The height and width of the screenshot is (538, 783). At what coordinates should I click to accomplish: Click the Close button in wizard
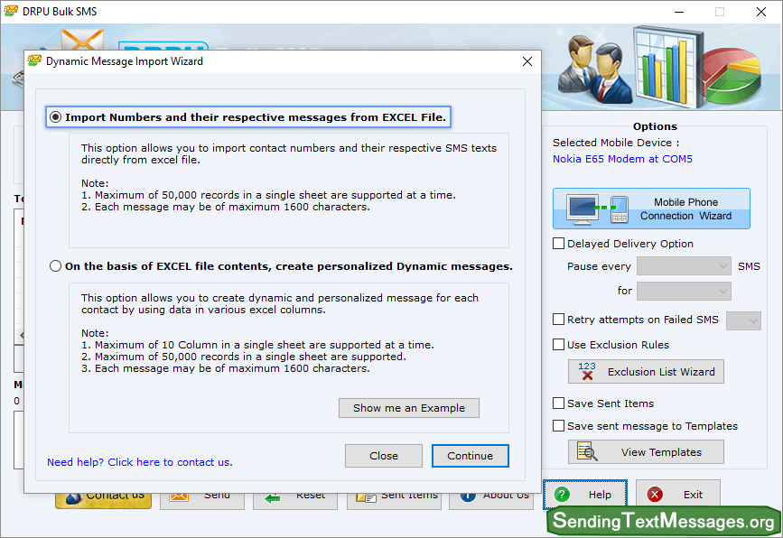384,456
